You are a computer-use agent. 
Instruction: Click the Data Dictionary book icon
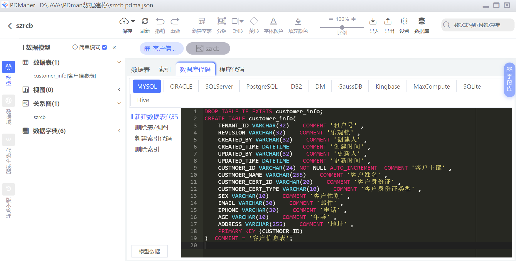coord(26,131)
